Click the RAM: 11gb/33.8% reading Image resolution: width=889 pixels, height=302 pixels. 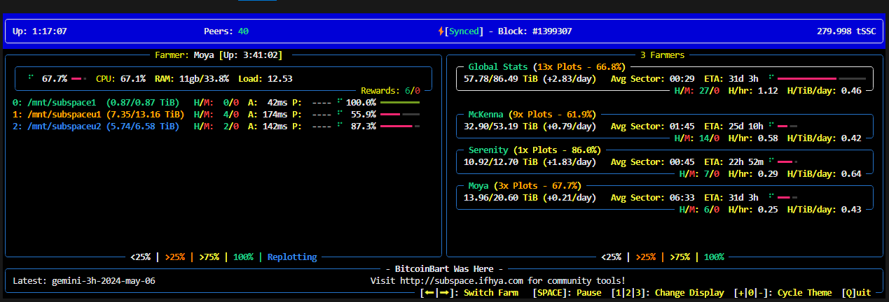coord(192,78)
